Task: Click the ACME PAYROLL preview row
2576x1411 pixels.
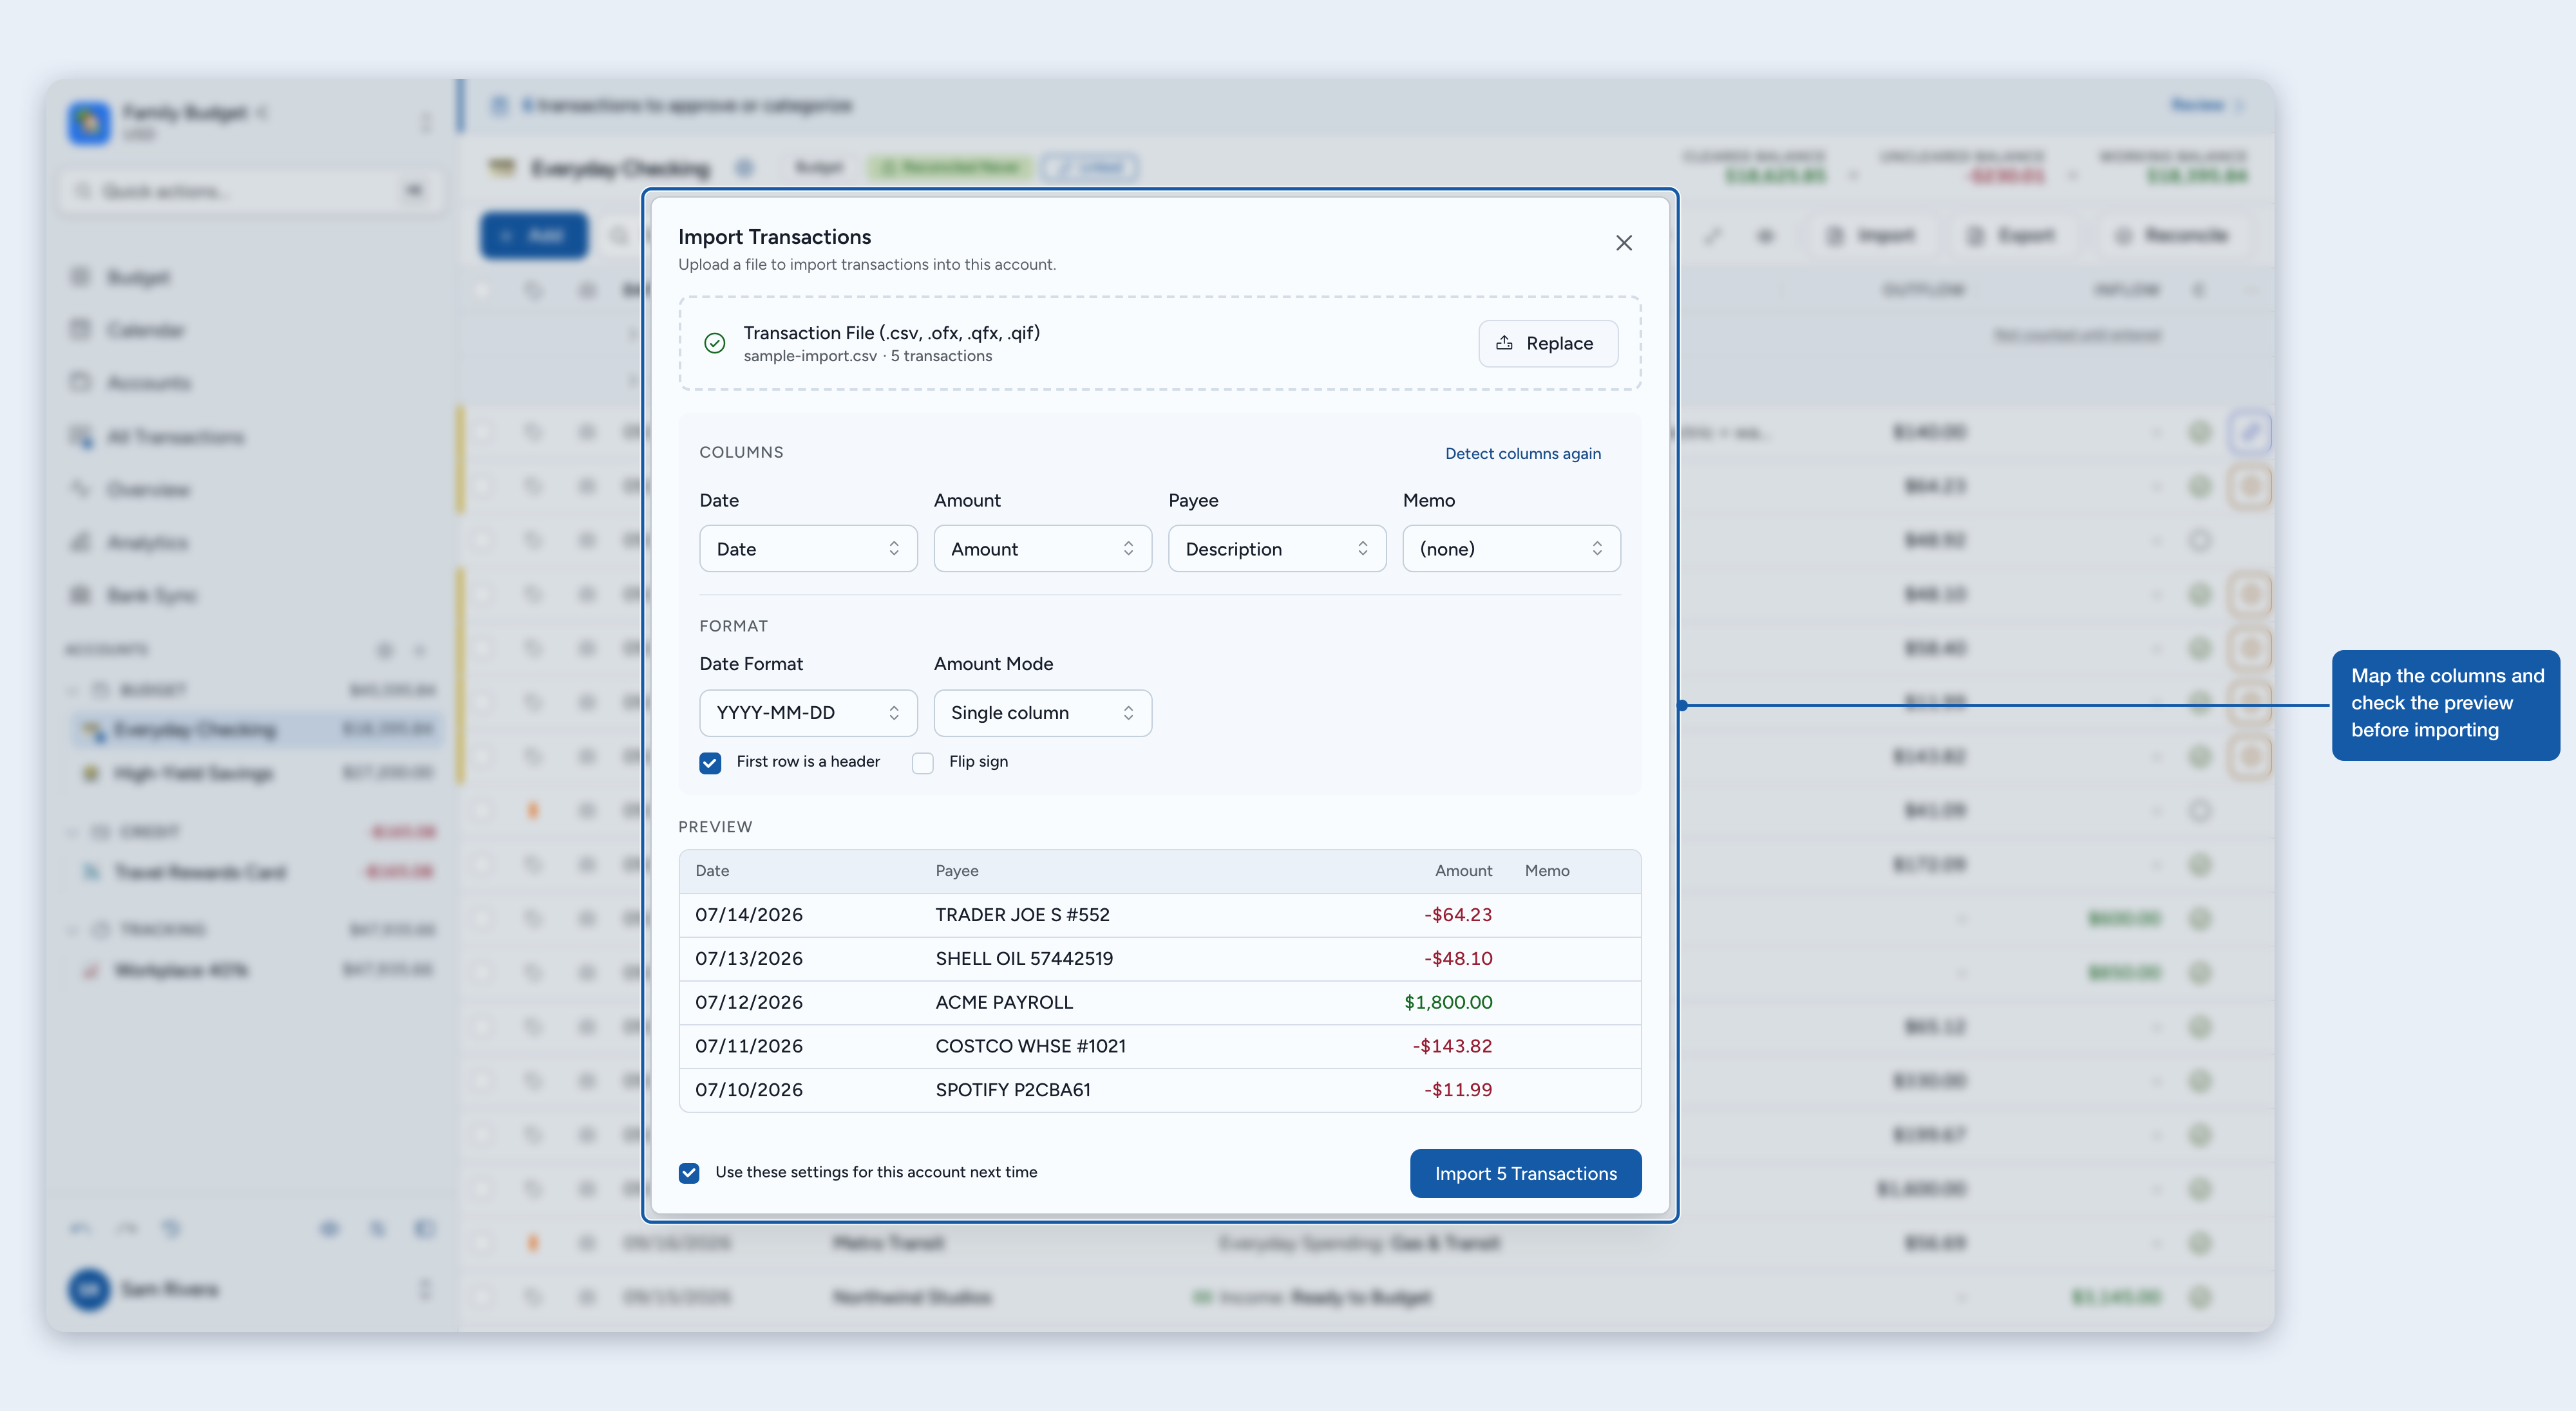Action: click(1160, 1002)
